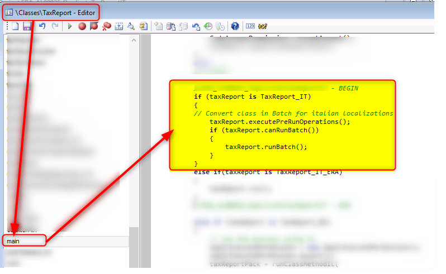Open Help via the blue question mark

click(x=235, y=26)
